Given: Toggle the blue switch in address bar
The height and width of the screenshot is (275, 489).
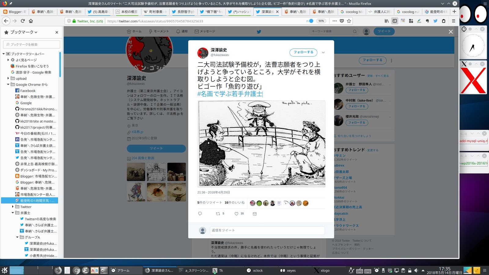Looking at the screenshot, I should click(x=310, y=21).
